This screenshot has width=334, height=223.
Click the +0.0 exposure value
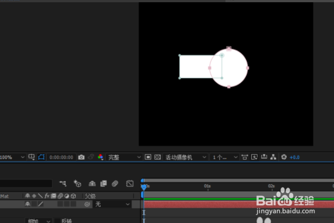[294, 157]
